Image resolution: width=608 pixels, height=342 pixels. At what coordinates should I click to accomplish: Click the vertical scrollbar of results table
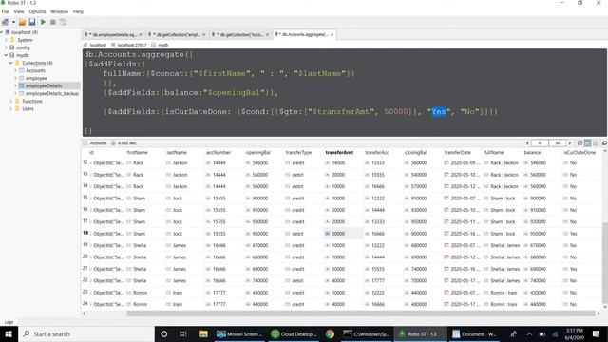[604, 262]
